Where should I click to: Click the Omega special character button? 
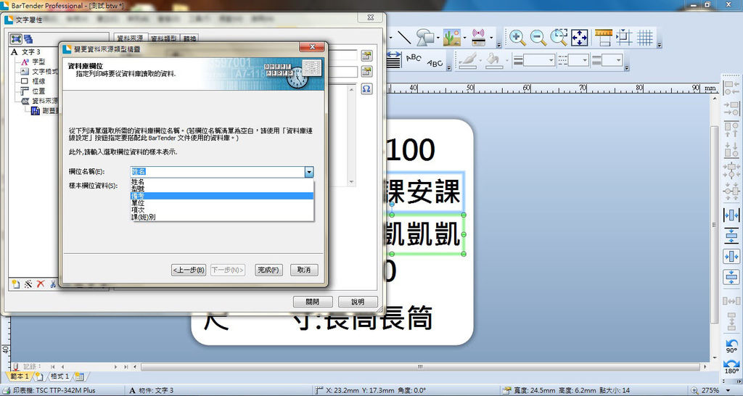pos(366,88)
